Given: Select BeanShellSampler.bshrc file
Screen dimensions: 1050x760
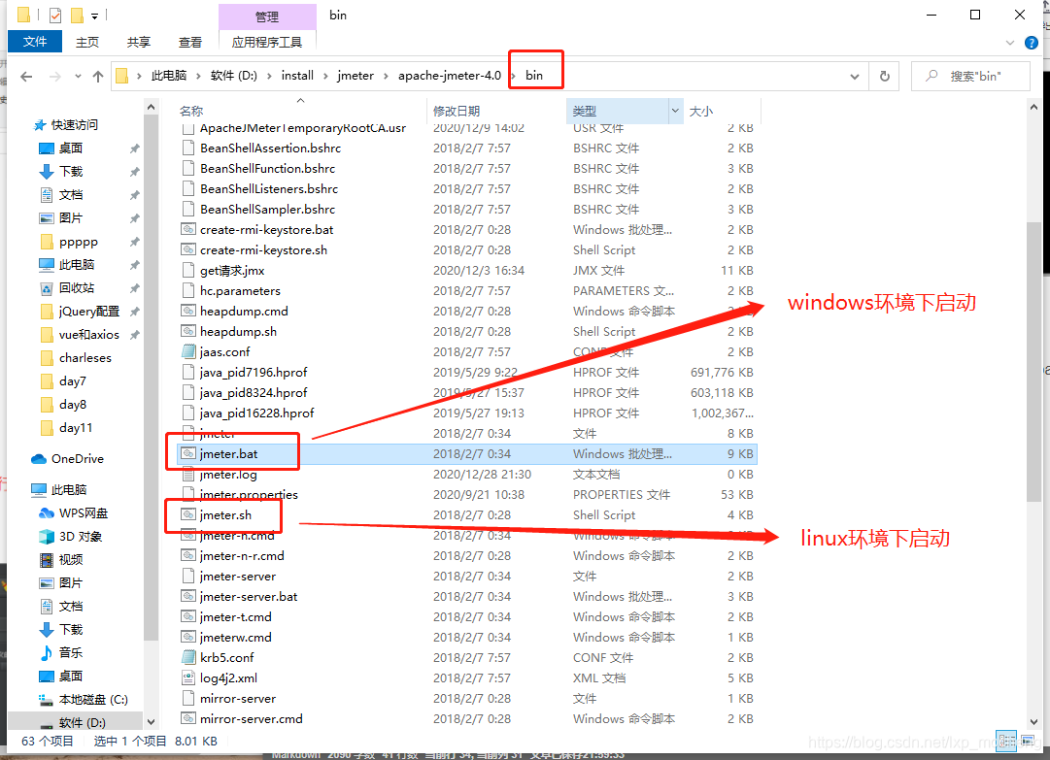Looking at the screenshot, I should click(x=267, y=210).
